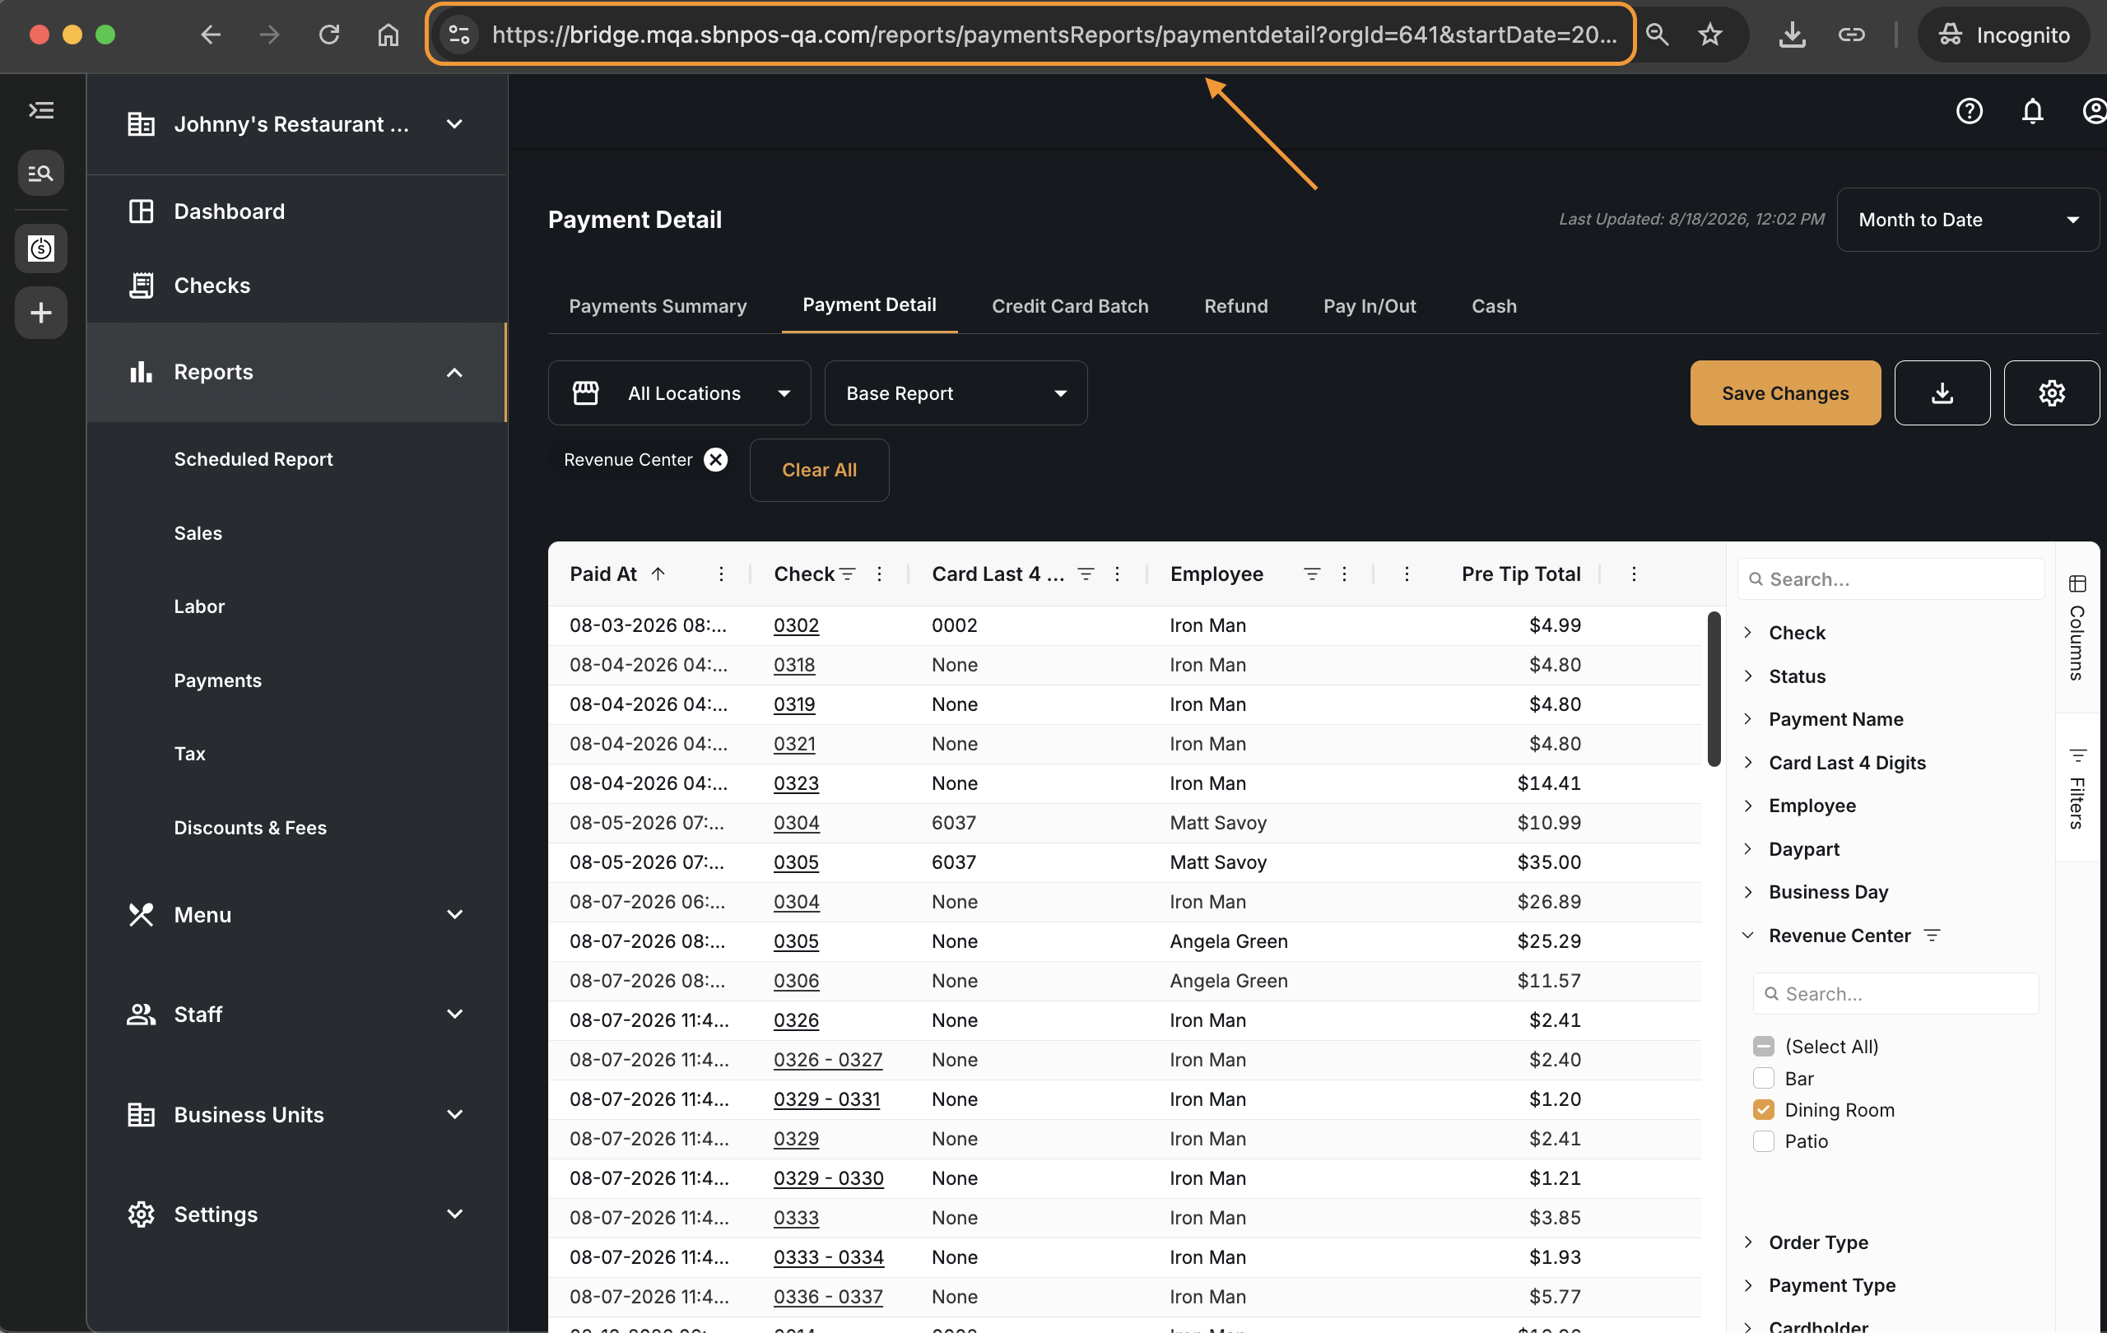Open check link 0326 - 0327
Image resolution: width=2107 pixels, height=1333 pixels.
[x=828, y=1060]
